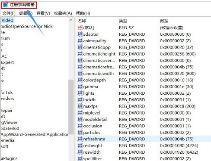
Task: Click the spellfilter DWORD icon
Action: tap(80, 158)
